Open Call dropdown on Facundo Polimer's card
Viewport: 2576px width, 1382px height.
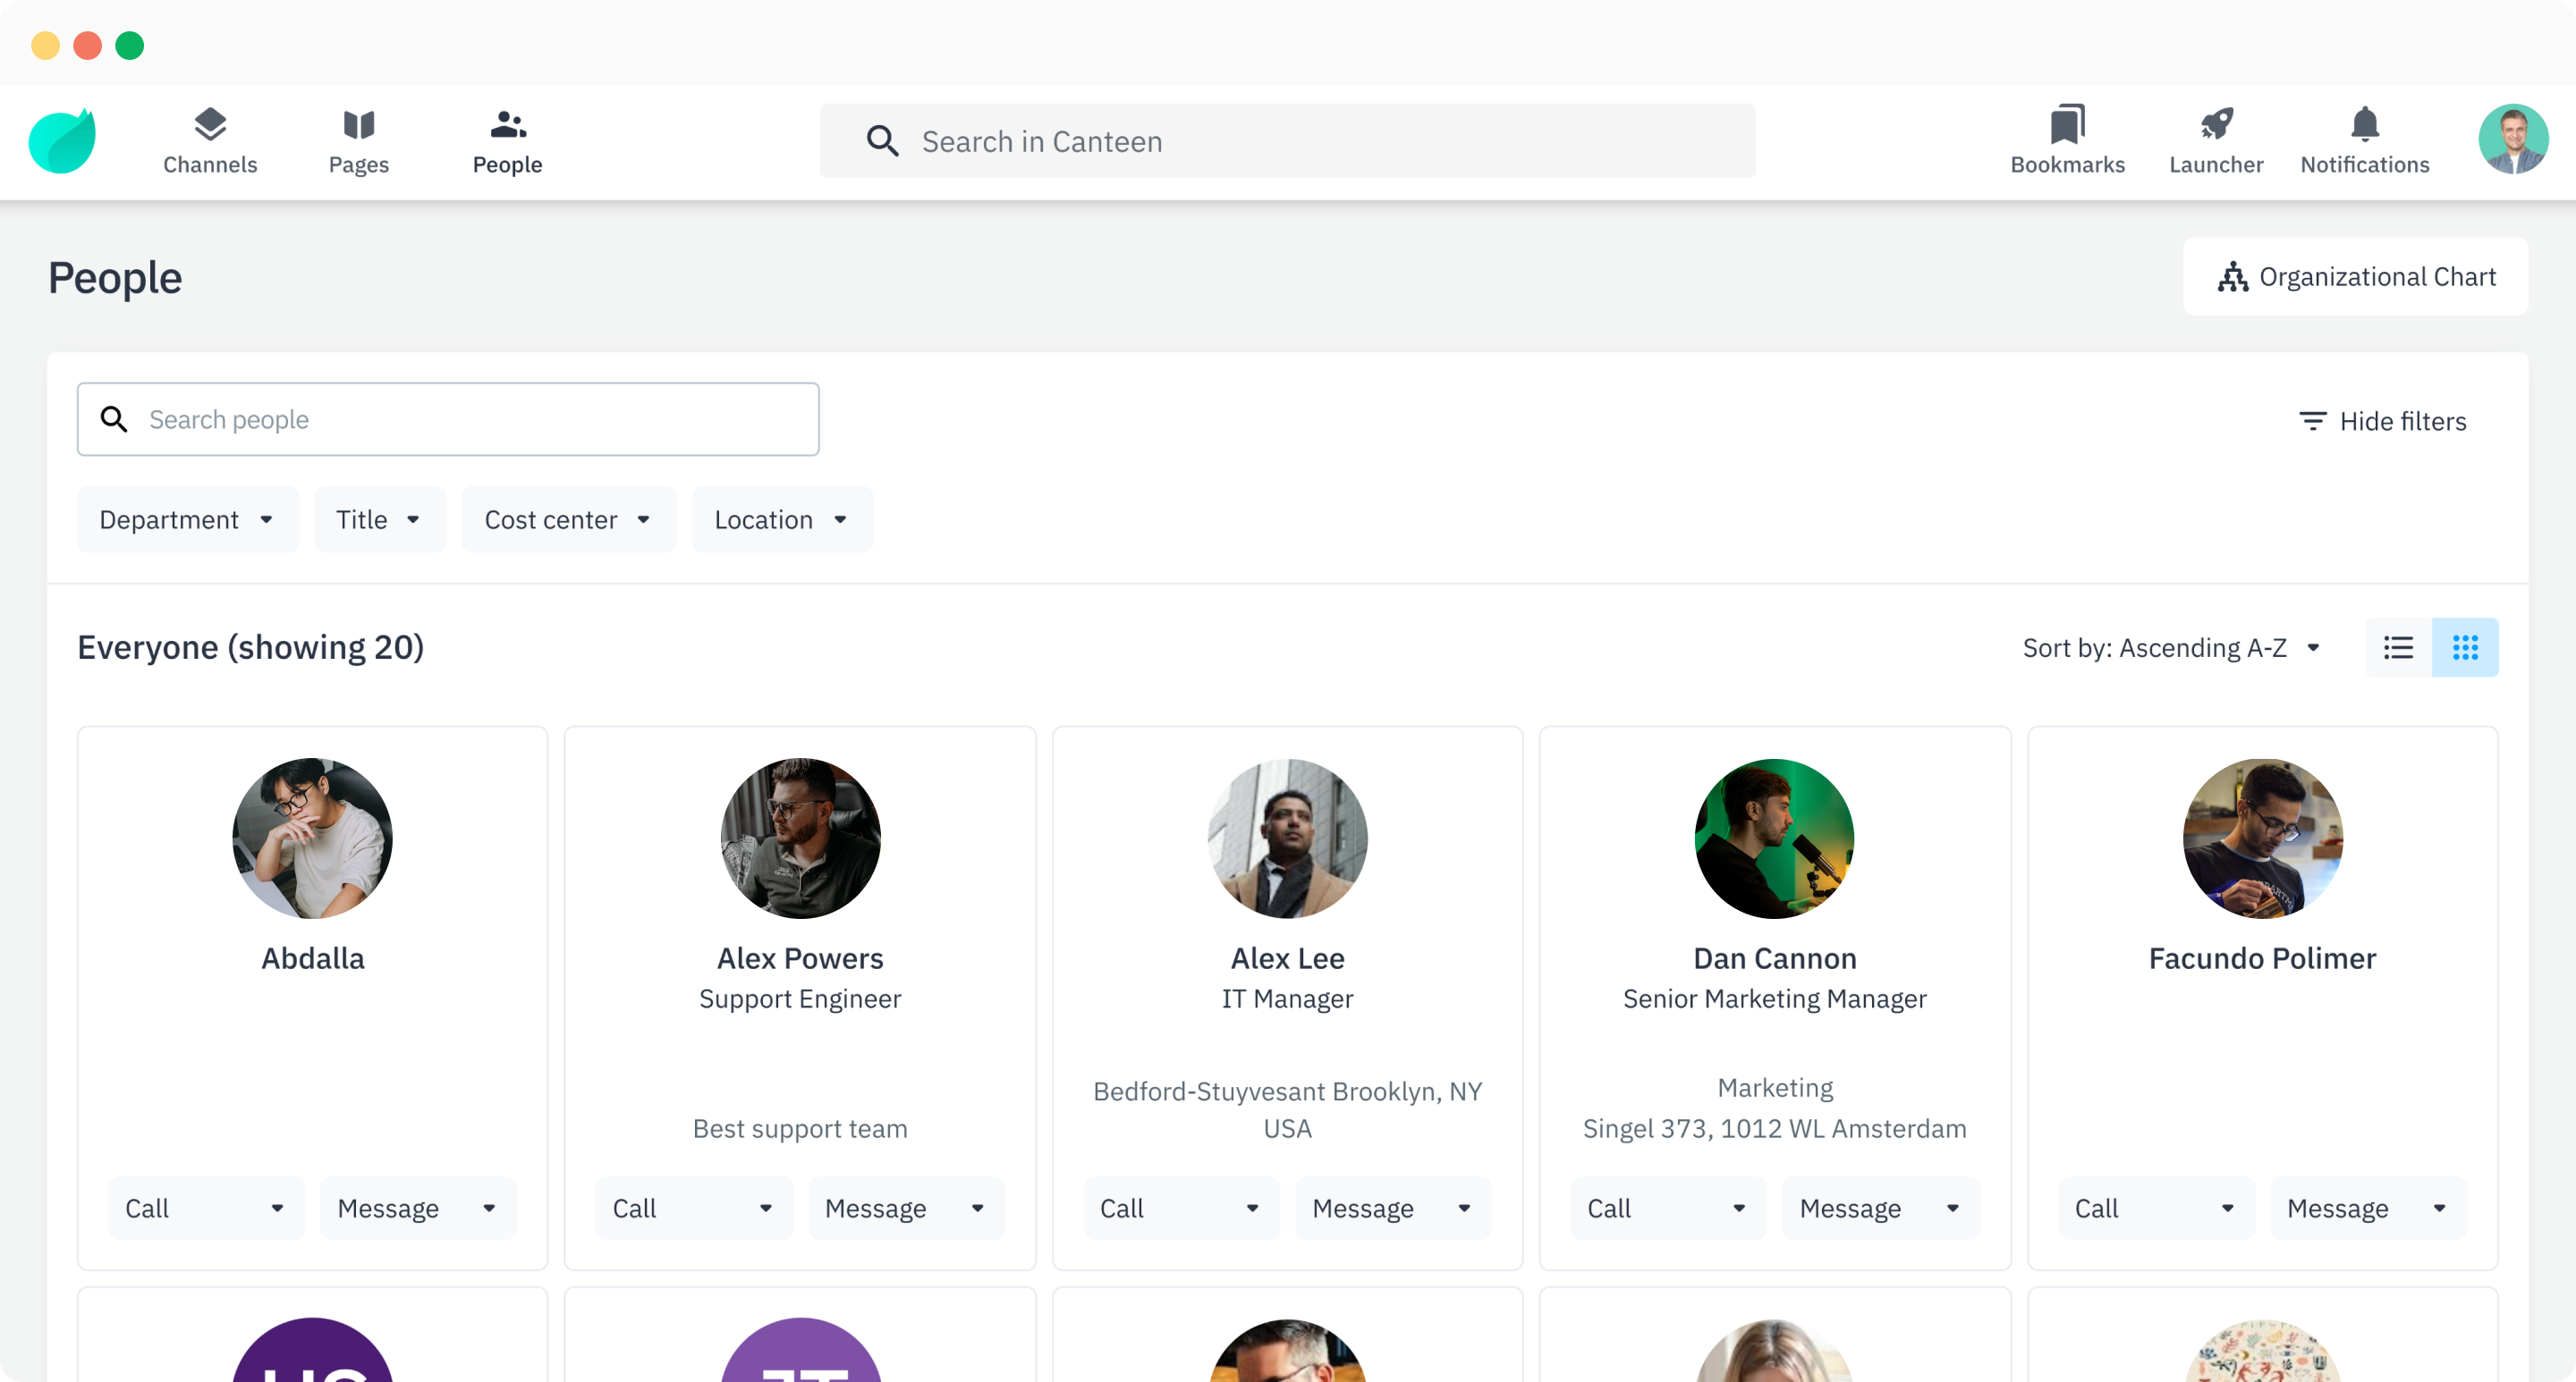pos(2156,1208)
